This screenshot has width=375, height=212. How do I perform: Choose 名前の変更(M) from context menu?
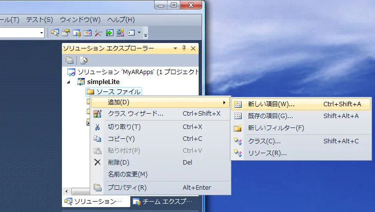pos(161,174)
